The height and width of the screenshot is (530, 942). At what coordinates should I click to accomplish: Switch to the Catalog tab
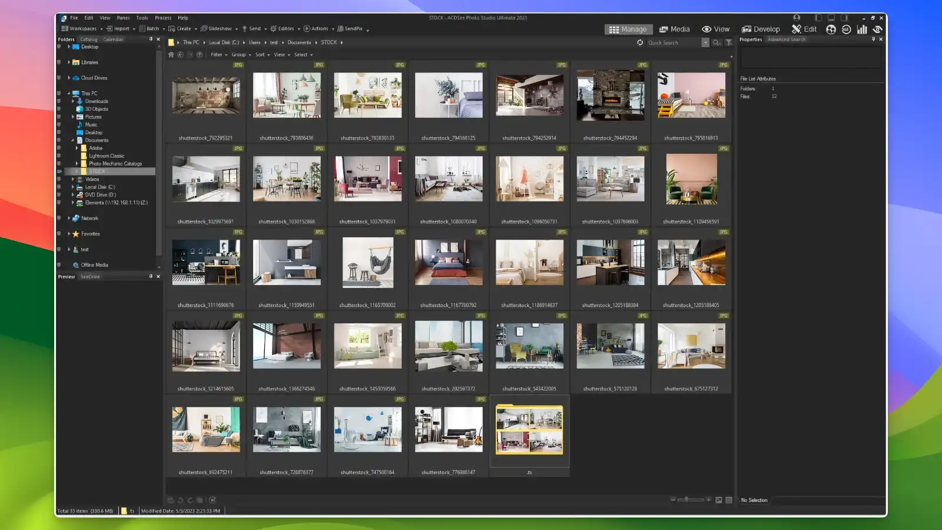pos(88,39)
